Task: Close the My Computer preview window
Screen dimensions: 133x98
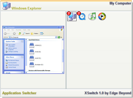Action: pyautogui.click(x=63, y=27)
